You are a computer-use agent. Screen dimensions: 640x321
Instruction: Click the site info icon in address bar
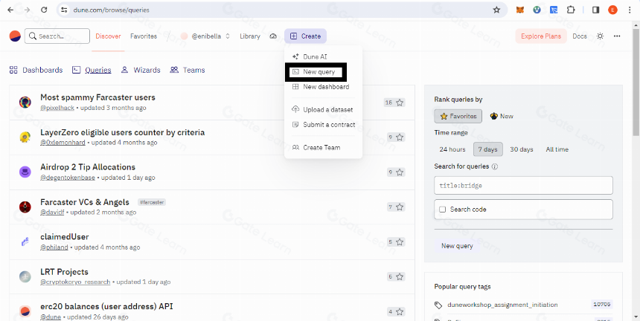[x=64, y=10]
